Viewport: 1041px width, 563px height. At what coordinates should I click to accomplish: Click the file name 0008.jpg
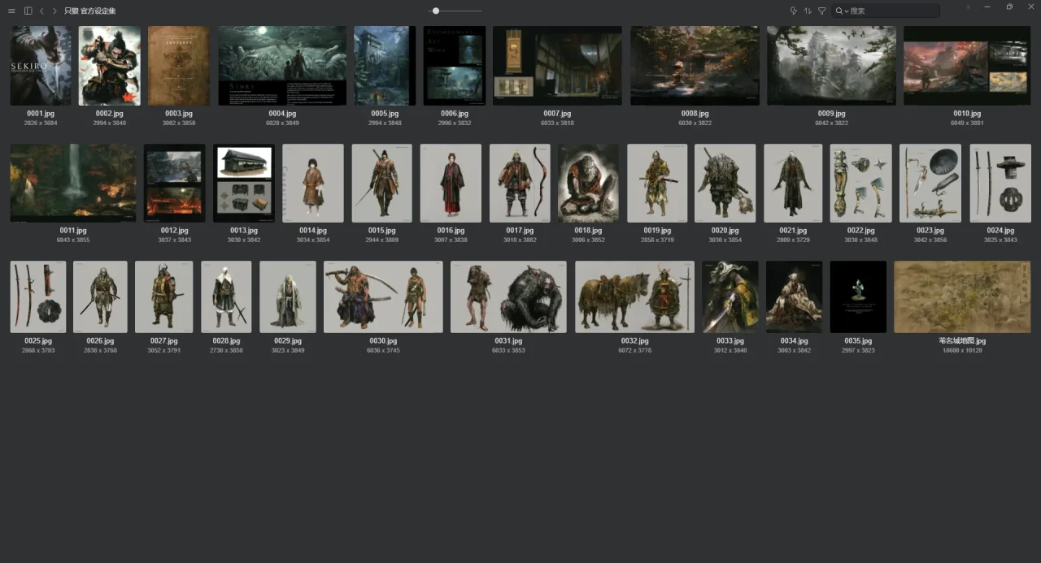[x=695, y=114]
